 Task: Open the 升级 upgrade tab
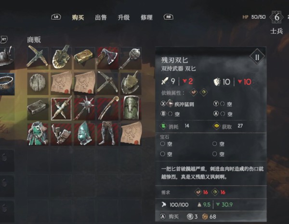pyautogui.click(x=124, y=17)
